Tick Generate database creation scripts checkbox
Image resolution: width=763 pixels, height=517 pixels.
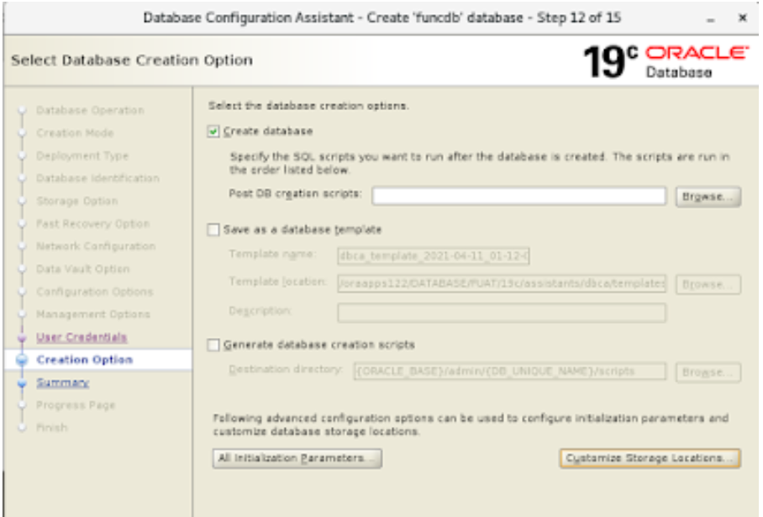click(213, 346)
